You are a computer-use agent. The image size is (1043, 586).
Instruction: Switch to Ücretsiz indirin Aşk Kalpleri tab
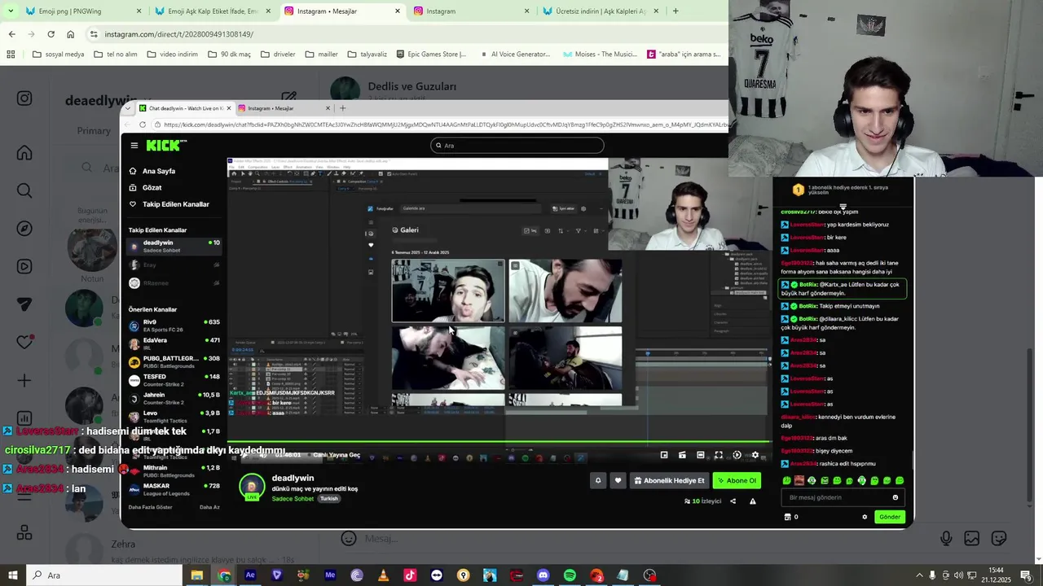(601, 11)
